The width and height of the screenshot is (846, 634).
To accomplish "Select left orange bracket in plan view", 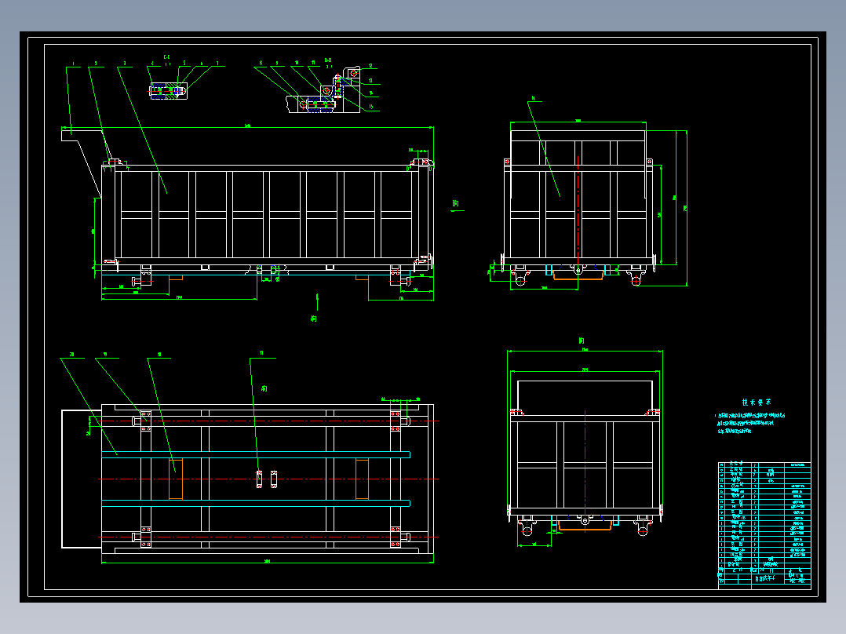I will [176, 479].
